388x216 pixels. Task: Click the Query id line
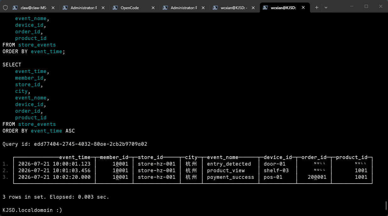coord(75,144)
